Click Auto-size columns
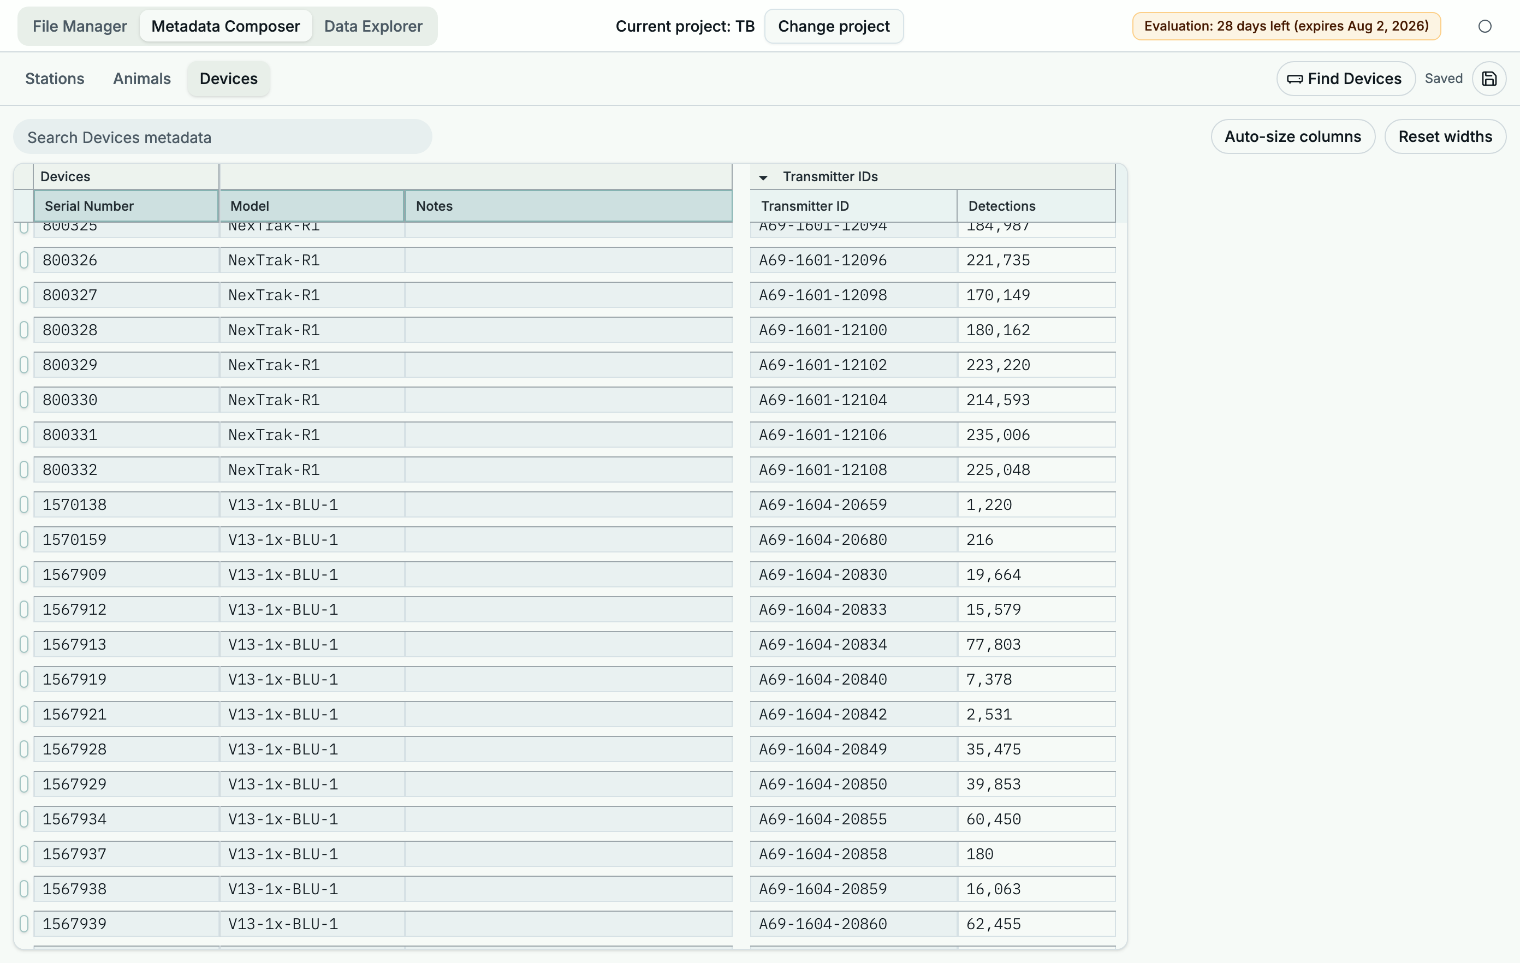The height and width of the screenshot is (963, 1520). pyautogui.click(x=1292, y=136)
